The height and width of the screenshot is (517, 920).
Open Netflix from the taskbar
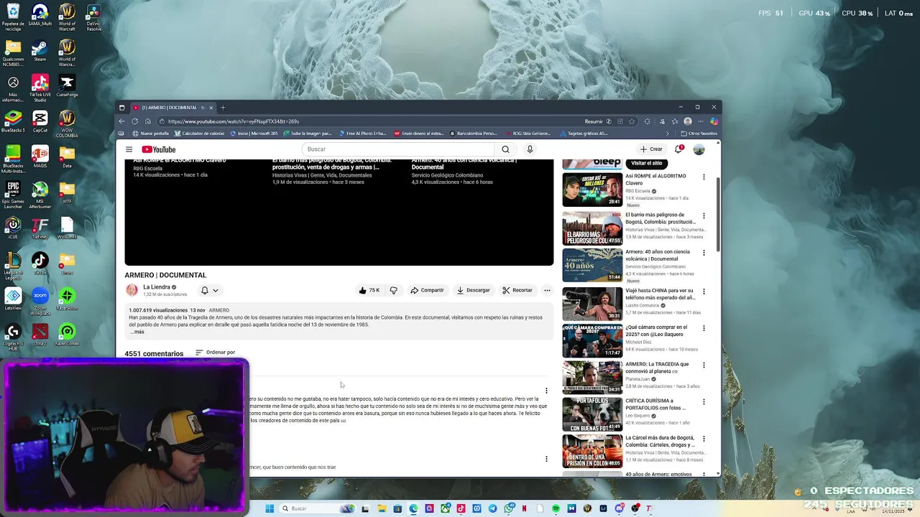click(525, 508)
